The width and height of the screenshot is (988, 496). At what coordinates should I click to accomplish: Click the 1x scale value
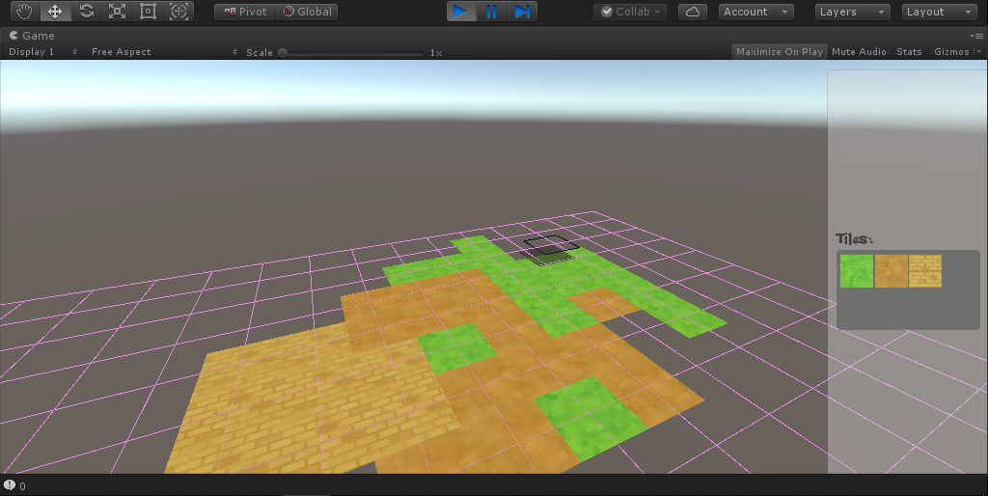tap(436, 53)
